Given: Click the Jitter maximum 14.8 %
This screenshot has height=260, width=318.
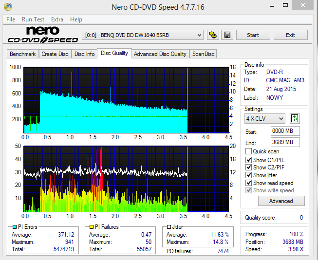Looking at the screenshot, I should click(x=221, y=242).
